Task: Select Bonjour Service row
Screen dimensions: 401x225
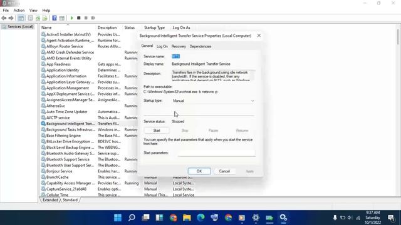Action: [60, 171]
